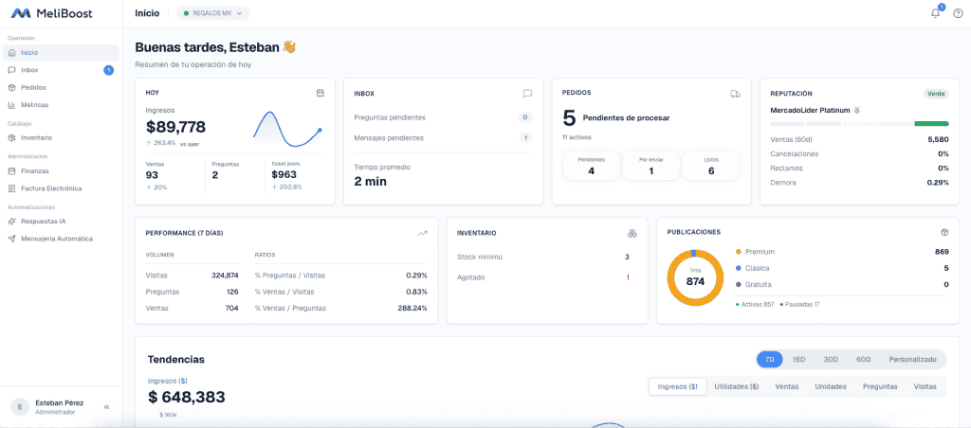Click the trend arrow icon on Performance card

422,233
